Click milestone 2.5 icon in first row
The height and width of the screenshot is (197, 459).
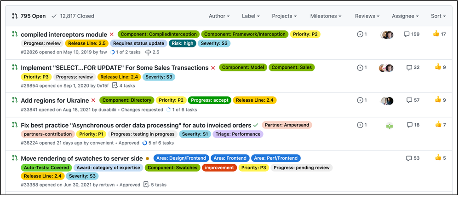(x=148, y=52)
